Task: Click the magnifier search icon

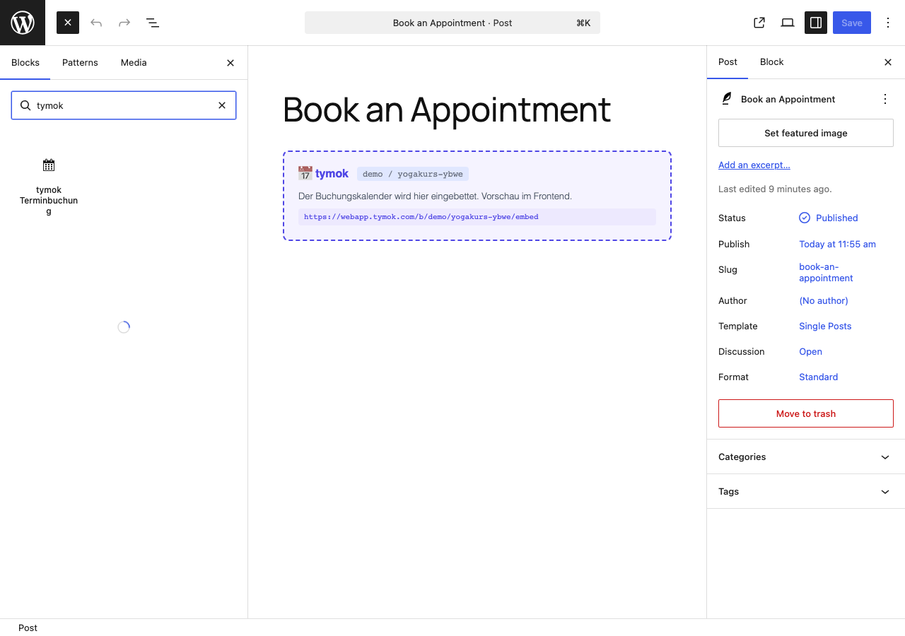Action: click(25, 105)
